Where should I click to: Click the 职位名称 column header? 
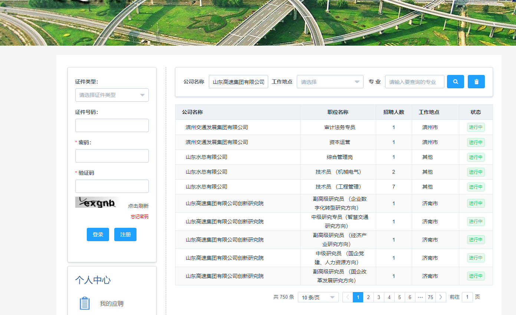click(338, 112)
